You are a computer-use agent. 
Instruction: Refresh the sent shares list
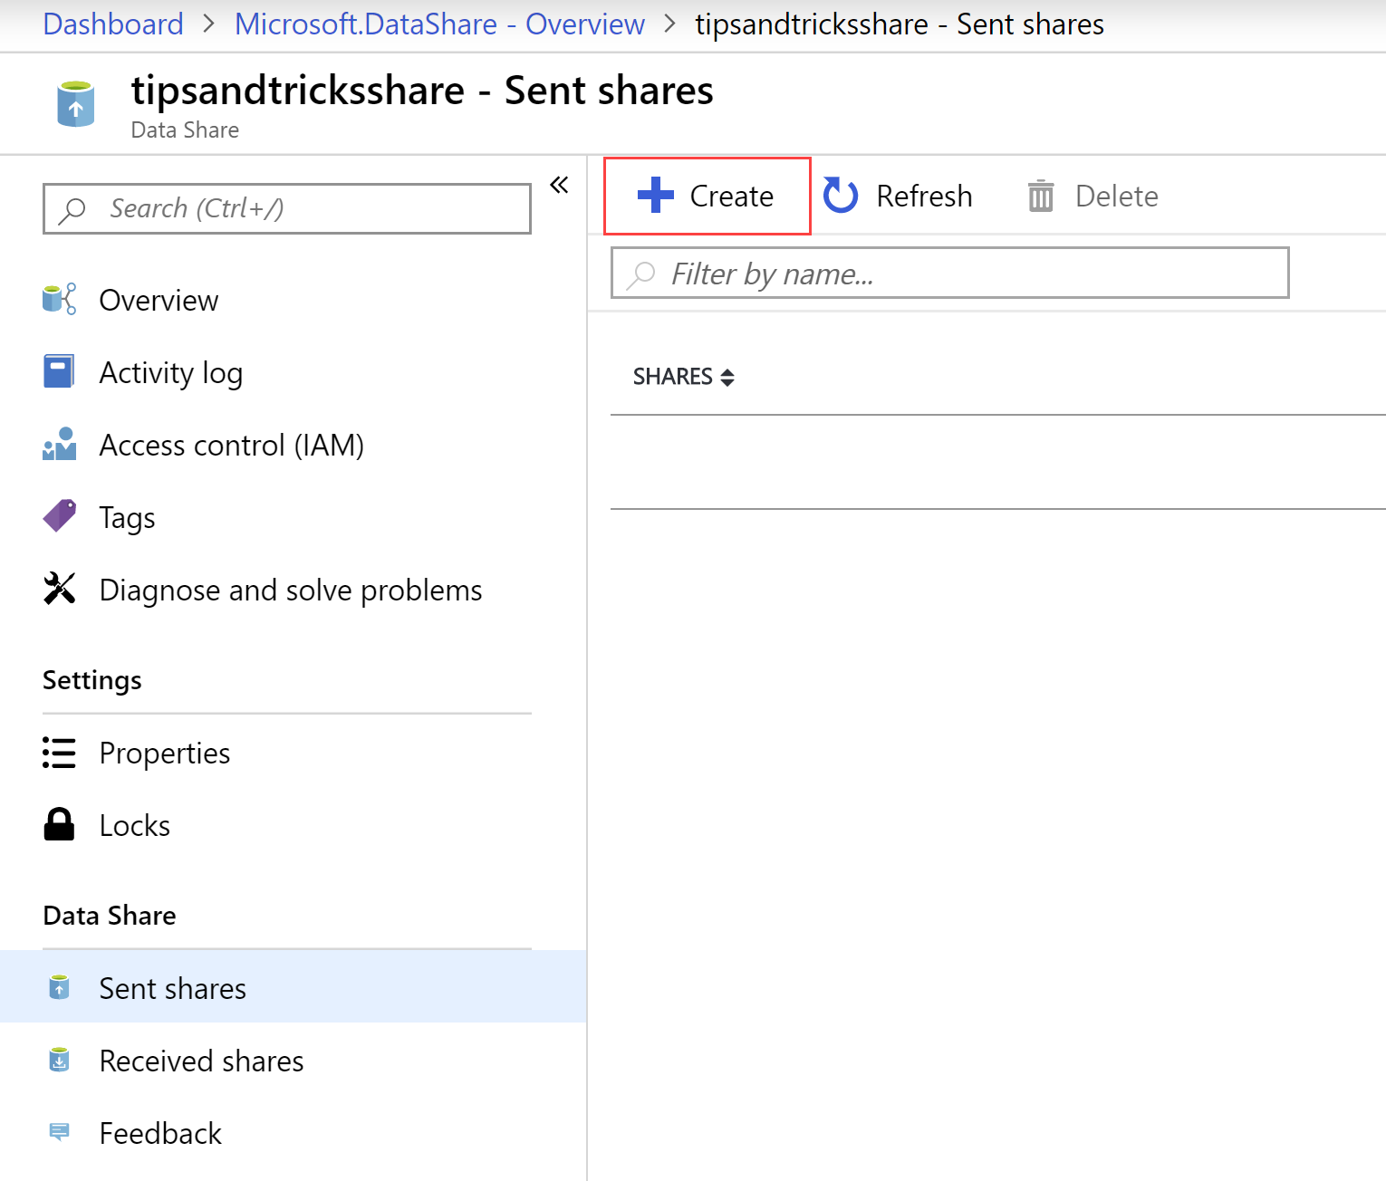898,196
